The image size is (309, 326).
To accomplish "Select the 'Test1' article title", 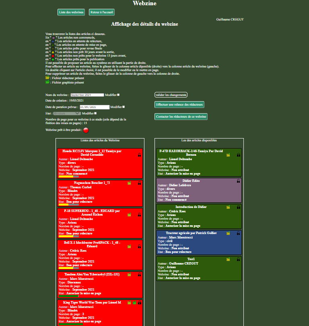I will pos(191,259).
